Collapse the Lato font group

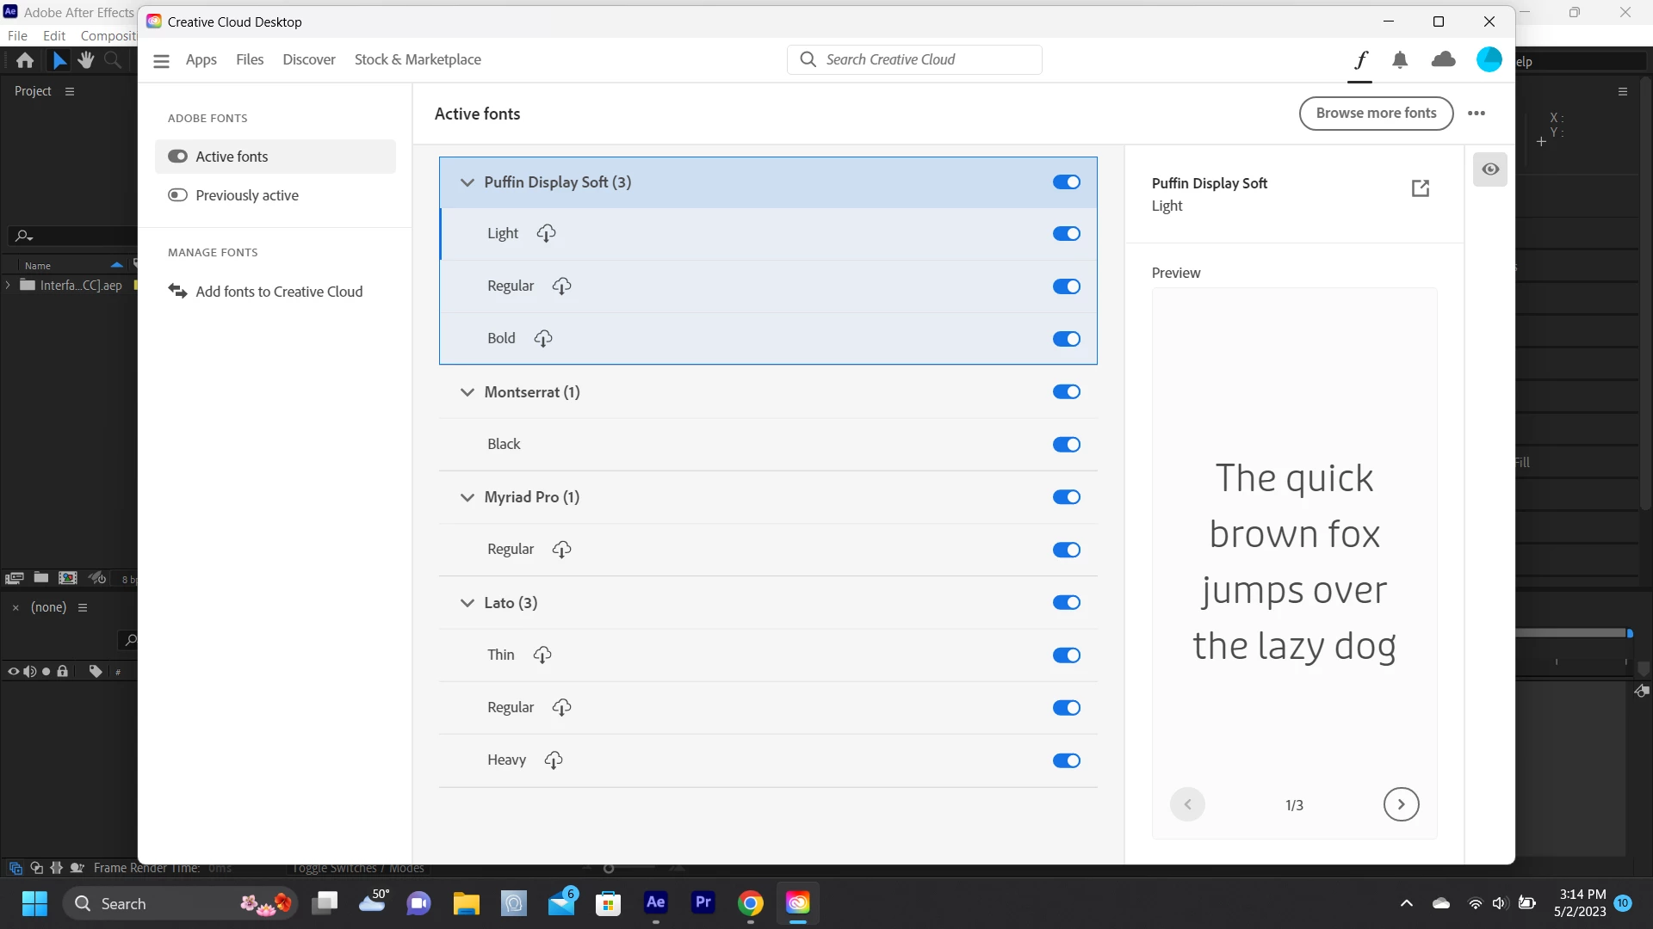(x=467, y=603)
